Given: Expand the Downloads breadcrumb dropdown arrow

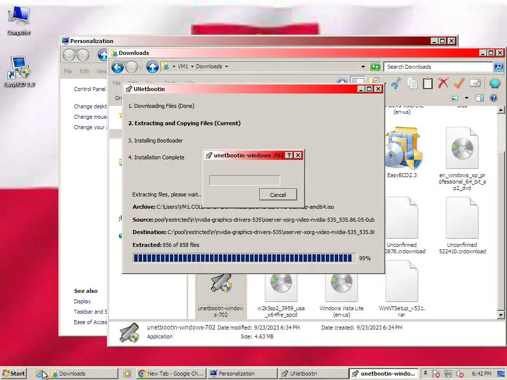Looking at the screenshot, I should (x=226, y=67).
